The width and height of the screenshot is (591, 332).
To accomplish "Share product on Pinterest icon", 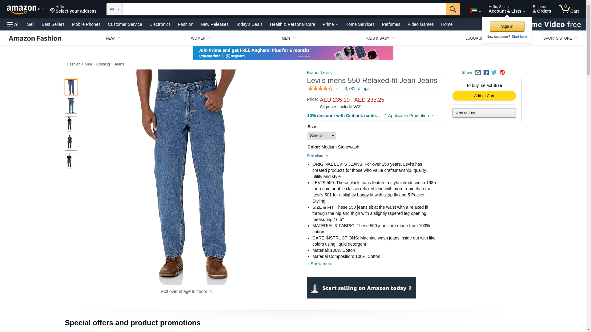I will click(502, 73).
